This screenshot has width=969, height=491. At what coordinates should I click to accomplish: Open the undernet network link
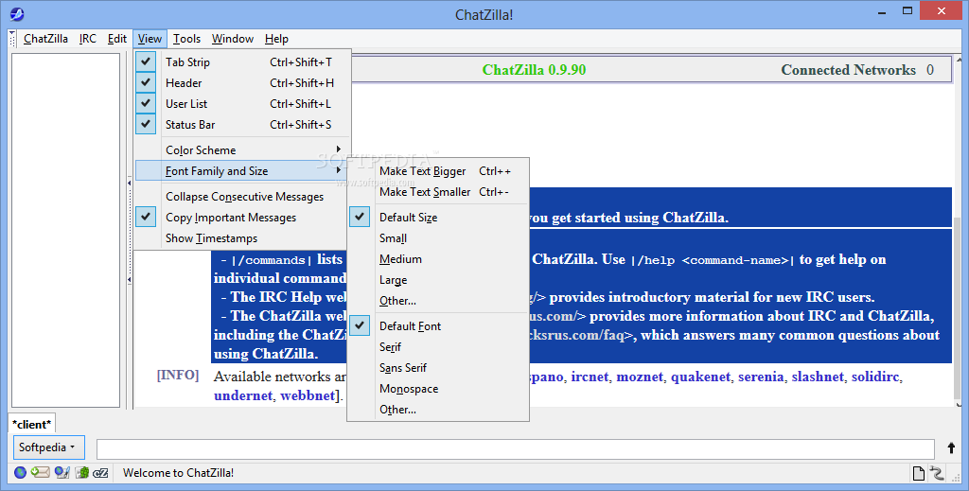243,395
